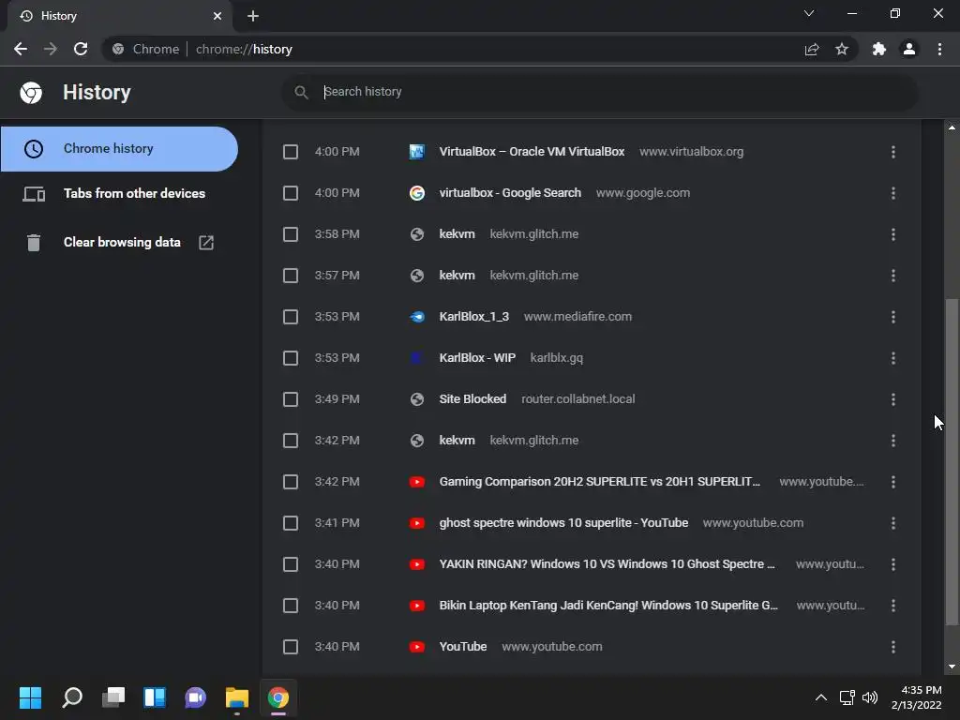Open ghost spectre windows 10 superlite - YouTube link

coord(563,523)
